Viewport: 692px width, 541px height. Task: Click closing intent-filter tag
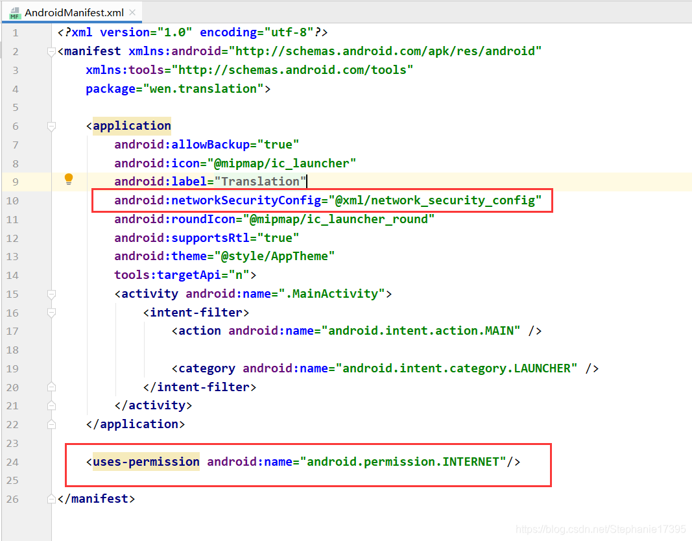[200, 387]
